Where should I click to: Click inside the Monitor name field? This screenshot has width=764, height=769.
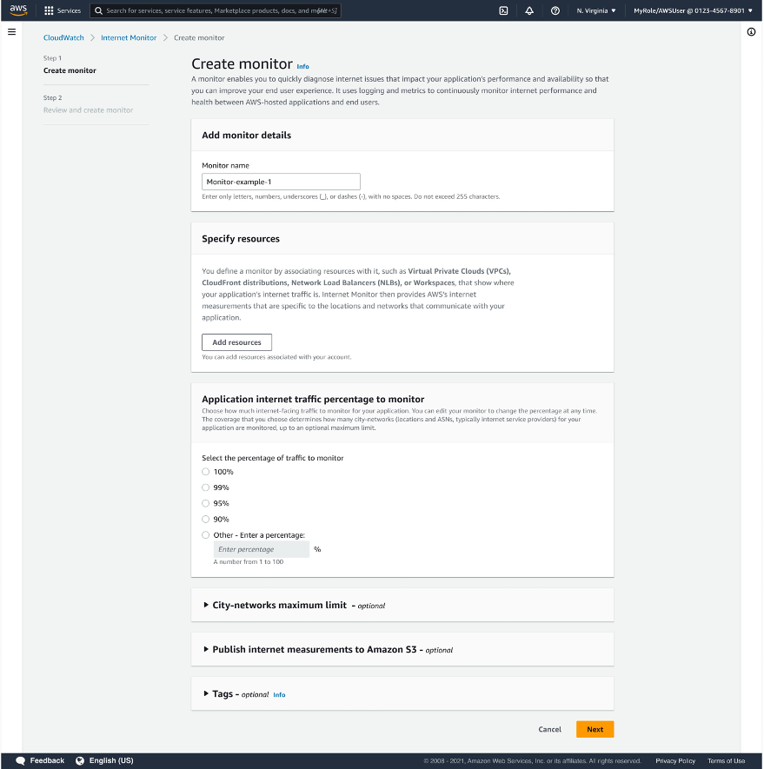point(280,181)
